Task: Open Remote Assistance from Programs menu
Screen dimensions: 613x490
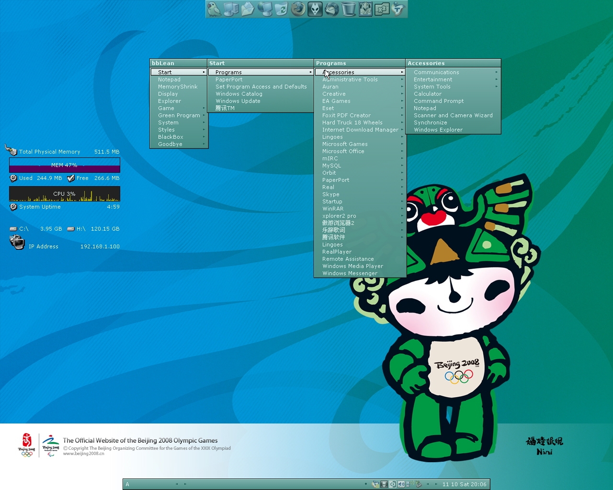Action: (x=360, y=259)
